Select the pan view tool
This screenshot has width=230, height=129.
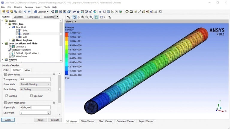point(79,17)
